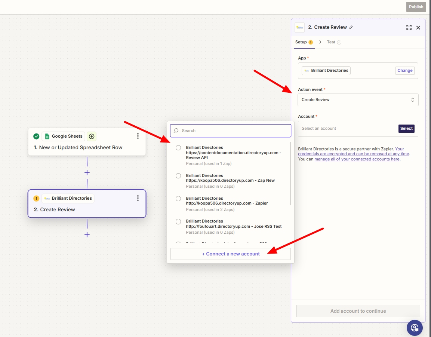The width and height of the screenshot is (431, 337).
Task: Open Create Review step options menu
Action: tap(138, 198)
